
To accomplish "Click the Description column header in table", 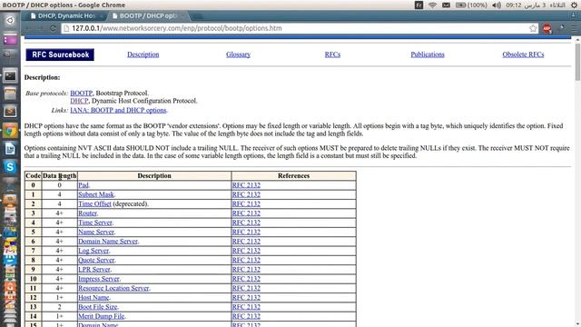I will point(154,175).
